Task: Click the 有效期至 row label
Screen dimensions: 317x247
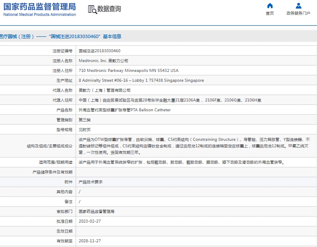Action: [65, 241]
